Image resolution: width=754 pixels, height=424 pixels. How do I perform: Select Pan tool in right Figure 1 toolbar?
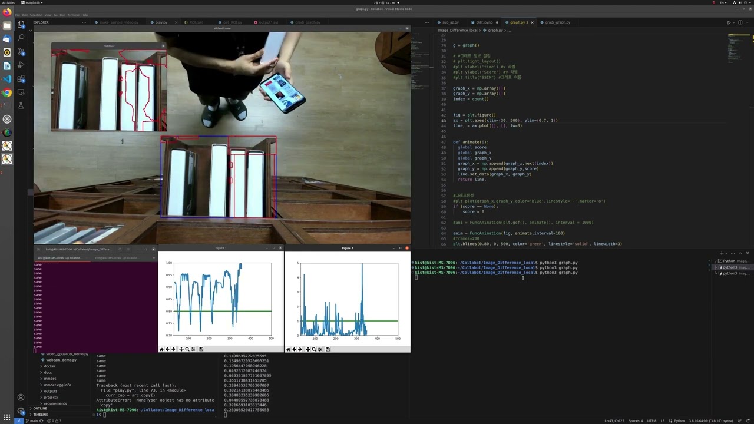(308, 349)
